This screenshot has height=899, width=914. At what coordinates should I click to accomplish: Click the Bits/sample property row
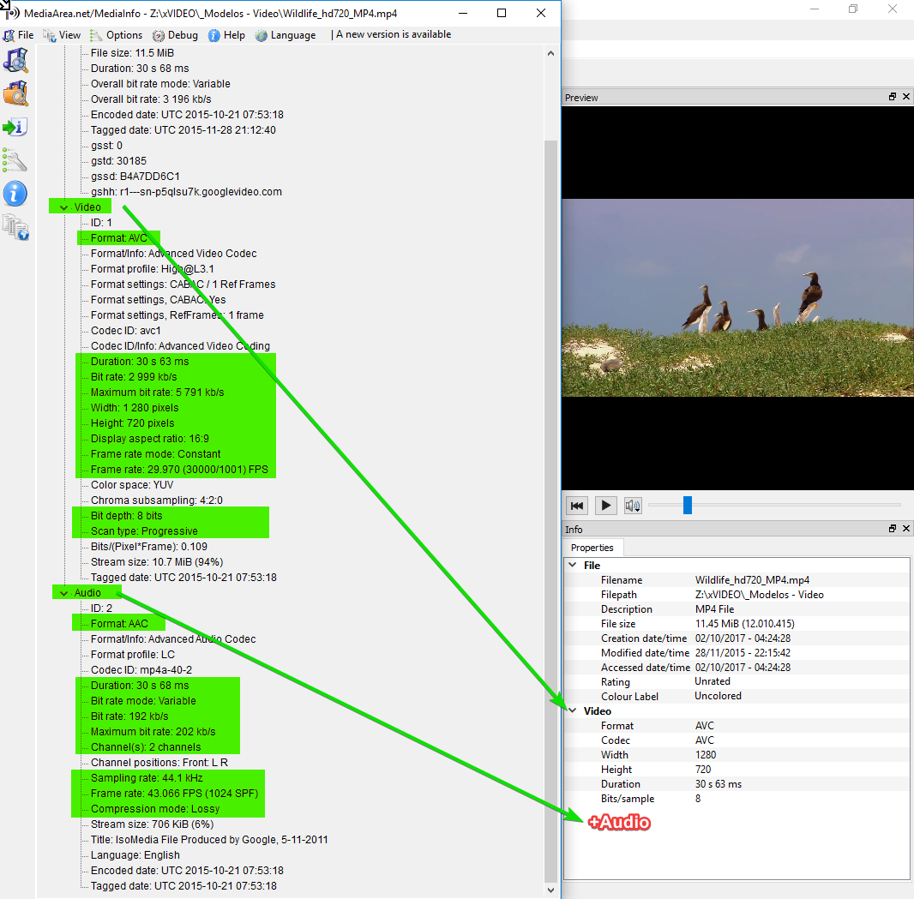click(737, 799)
